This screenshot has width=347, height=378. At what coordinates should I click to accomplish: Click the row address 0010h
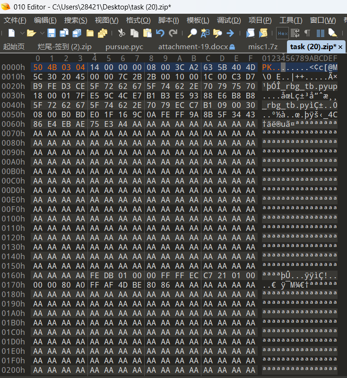13,77
